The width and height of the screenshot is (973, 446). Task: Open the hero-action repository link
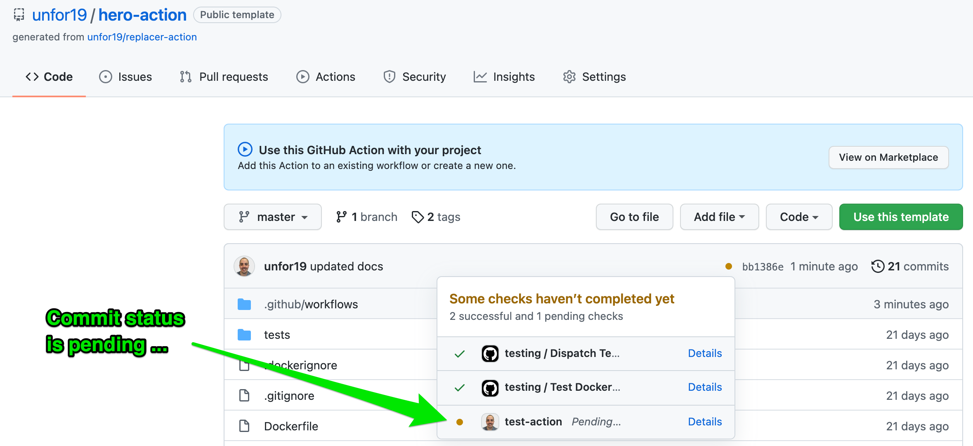tap(142, 15)
